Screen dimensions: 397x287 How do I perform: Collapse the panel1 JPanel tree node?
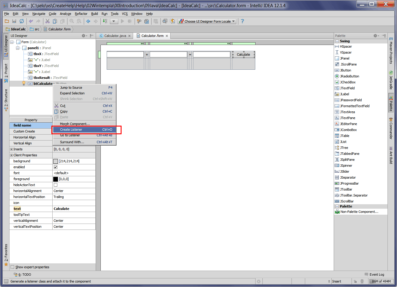pos(18,48)
